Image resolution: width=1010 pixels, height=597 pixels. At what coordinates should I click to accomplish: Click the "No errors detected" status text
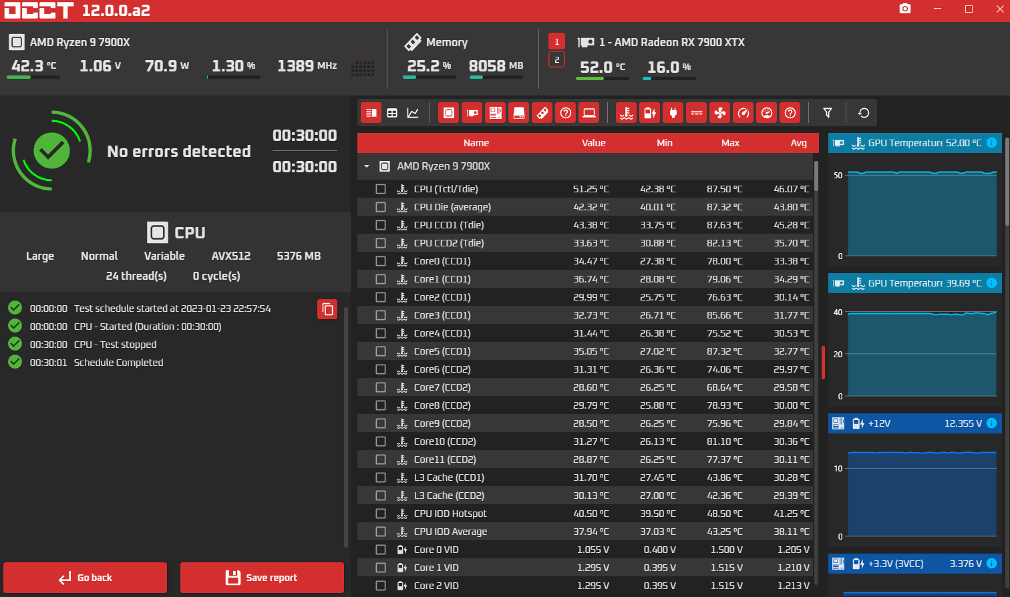(x=179, y=152)
